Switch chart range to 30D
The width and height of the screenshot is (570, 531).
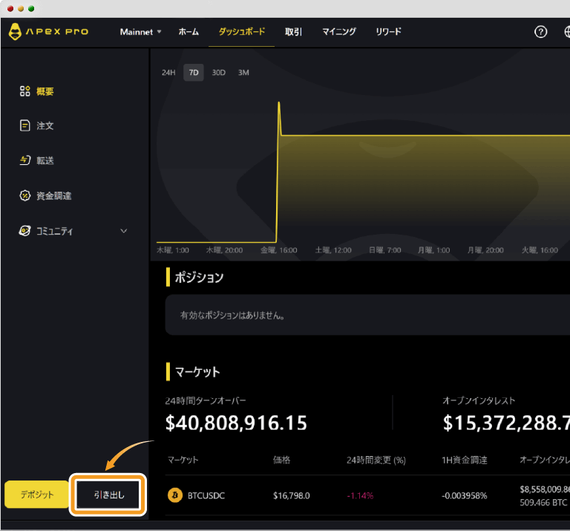(218, 73)
